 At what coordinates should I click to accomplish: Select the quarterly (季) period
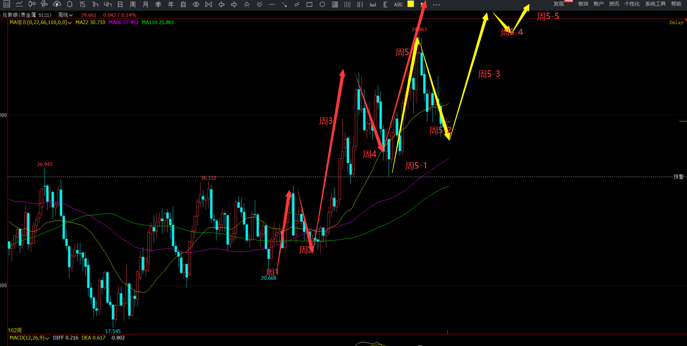[x=158, y=4]
